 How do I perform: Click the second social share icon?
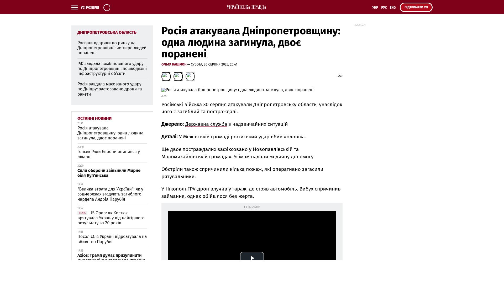coord(178,77)
